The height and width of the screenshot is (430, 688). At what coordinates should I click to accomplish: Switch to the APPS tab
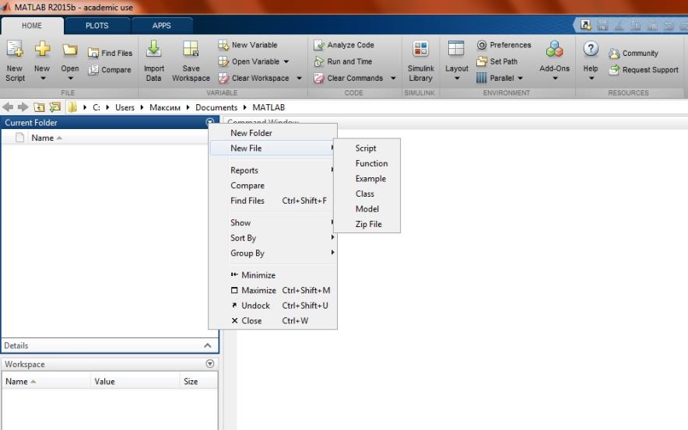click(161, 26)
